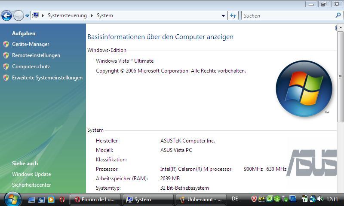
Task: Launch Opera from the Quick Launch bar
Action: click(x=62, y=200)
